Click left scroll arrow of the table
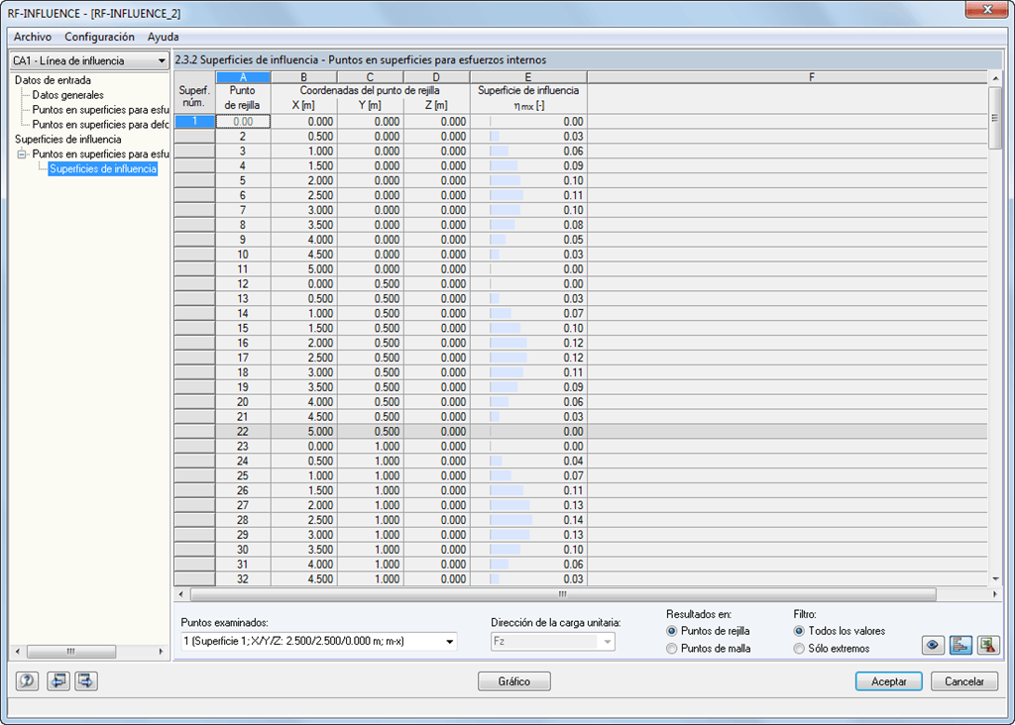 click(x=181, y=593)
